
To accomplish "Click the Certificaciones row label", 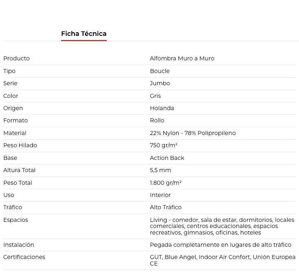I will point(24,257).
